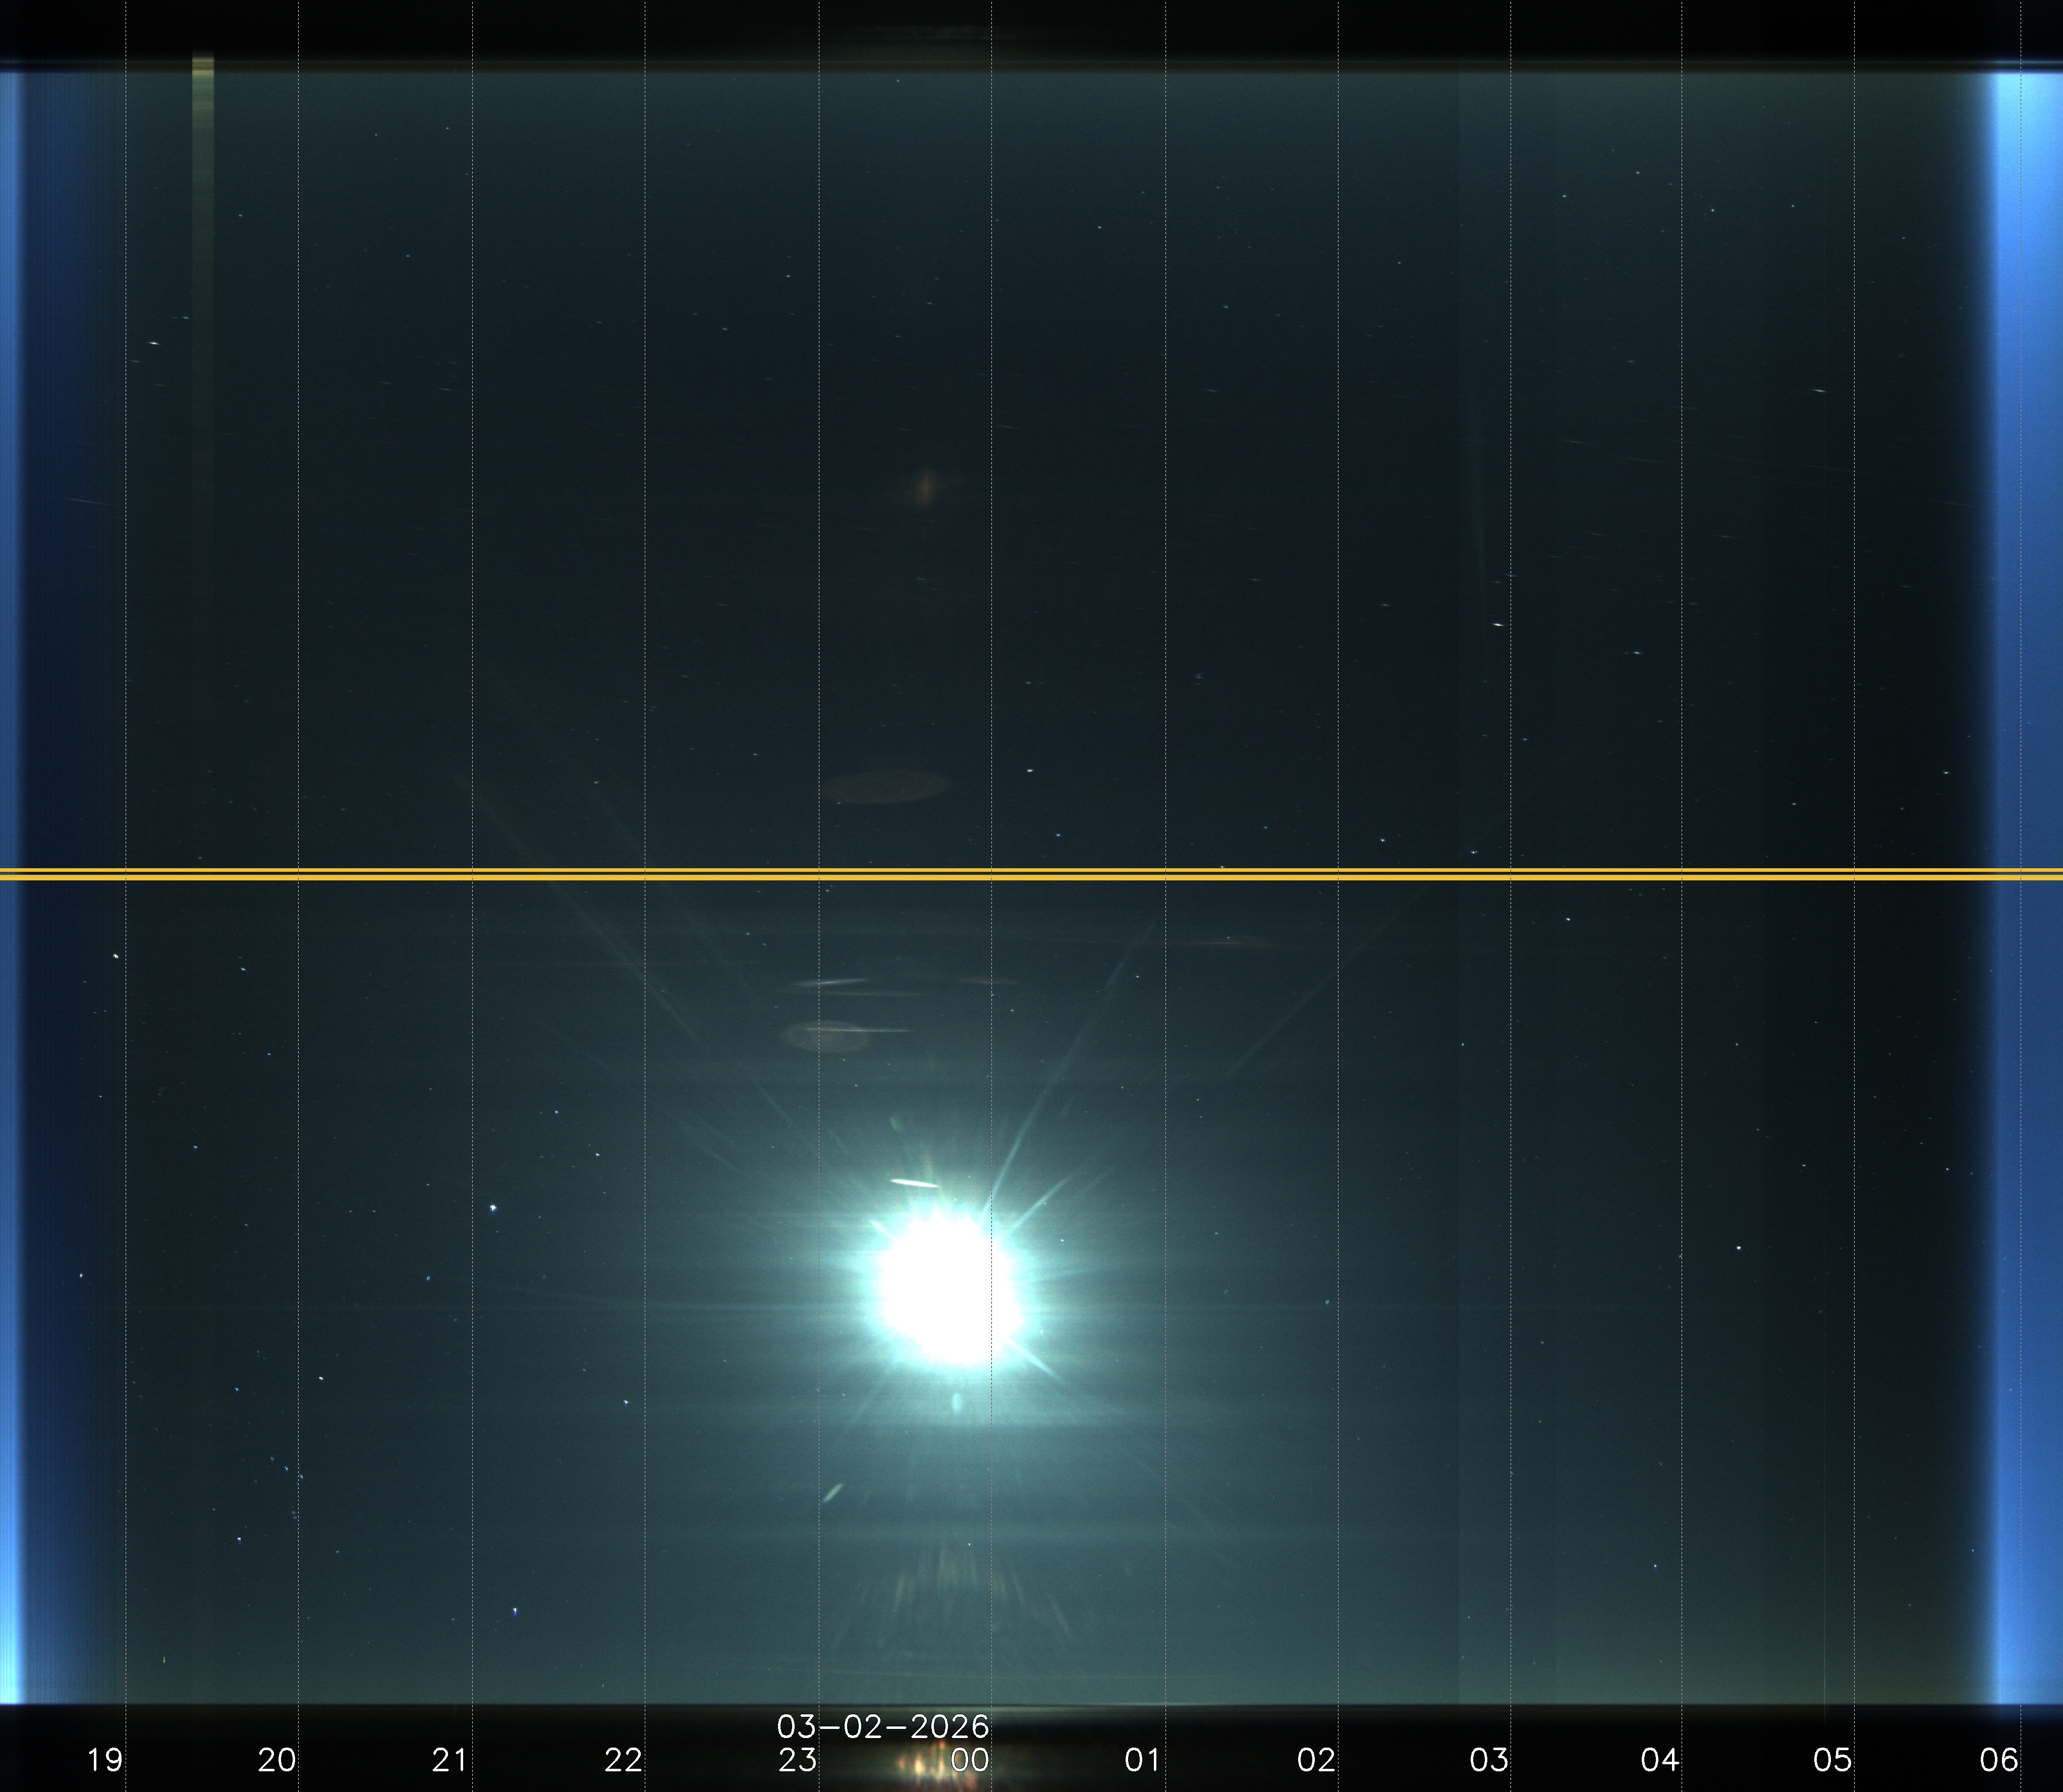Click the 22 hour label
This screenshot has height=1792, width=2063.
623,1759
